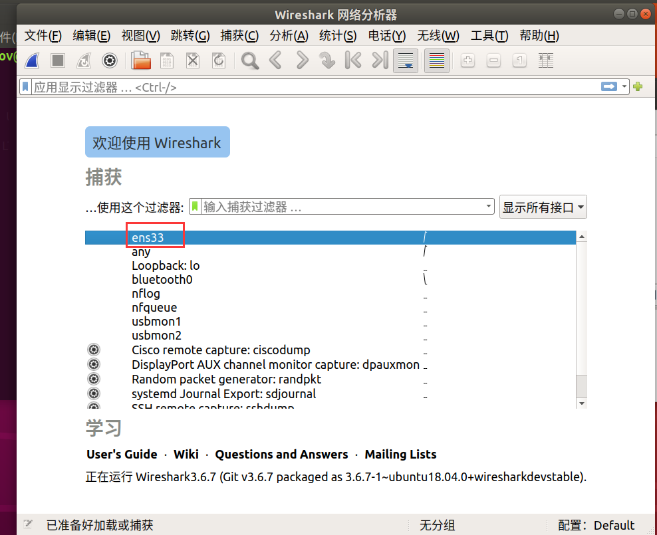Screen dimensions: 657x535
Task: Open the Wiki link
Action: pos(186,454)
